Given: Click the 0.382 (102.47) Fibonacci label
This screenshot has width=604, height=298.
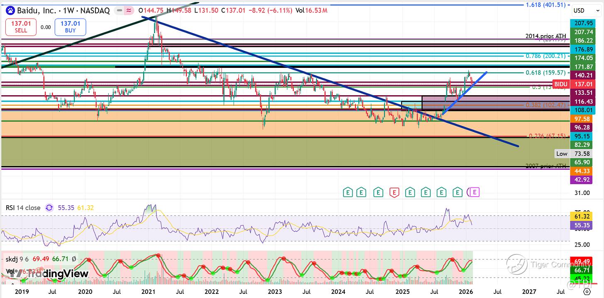Looking at the screenshot, I should [546, 105].
